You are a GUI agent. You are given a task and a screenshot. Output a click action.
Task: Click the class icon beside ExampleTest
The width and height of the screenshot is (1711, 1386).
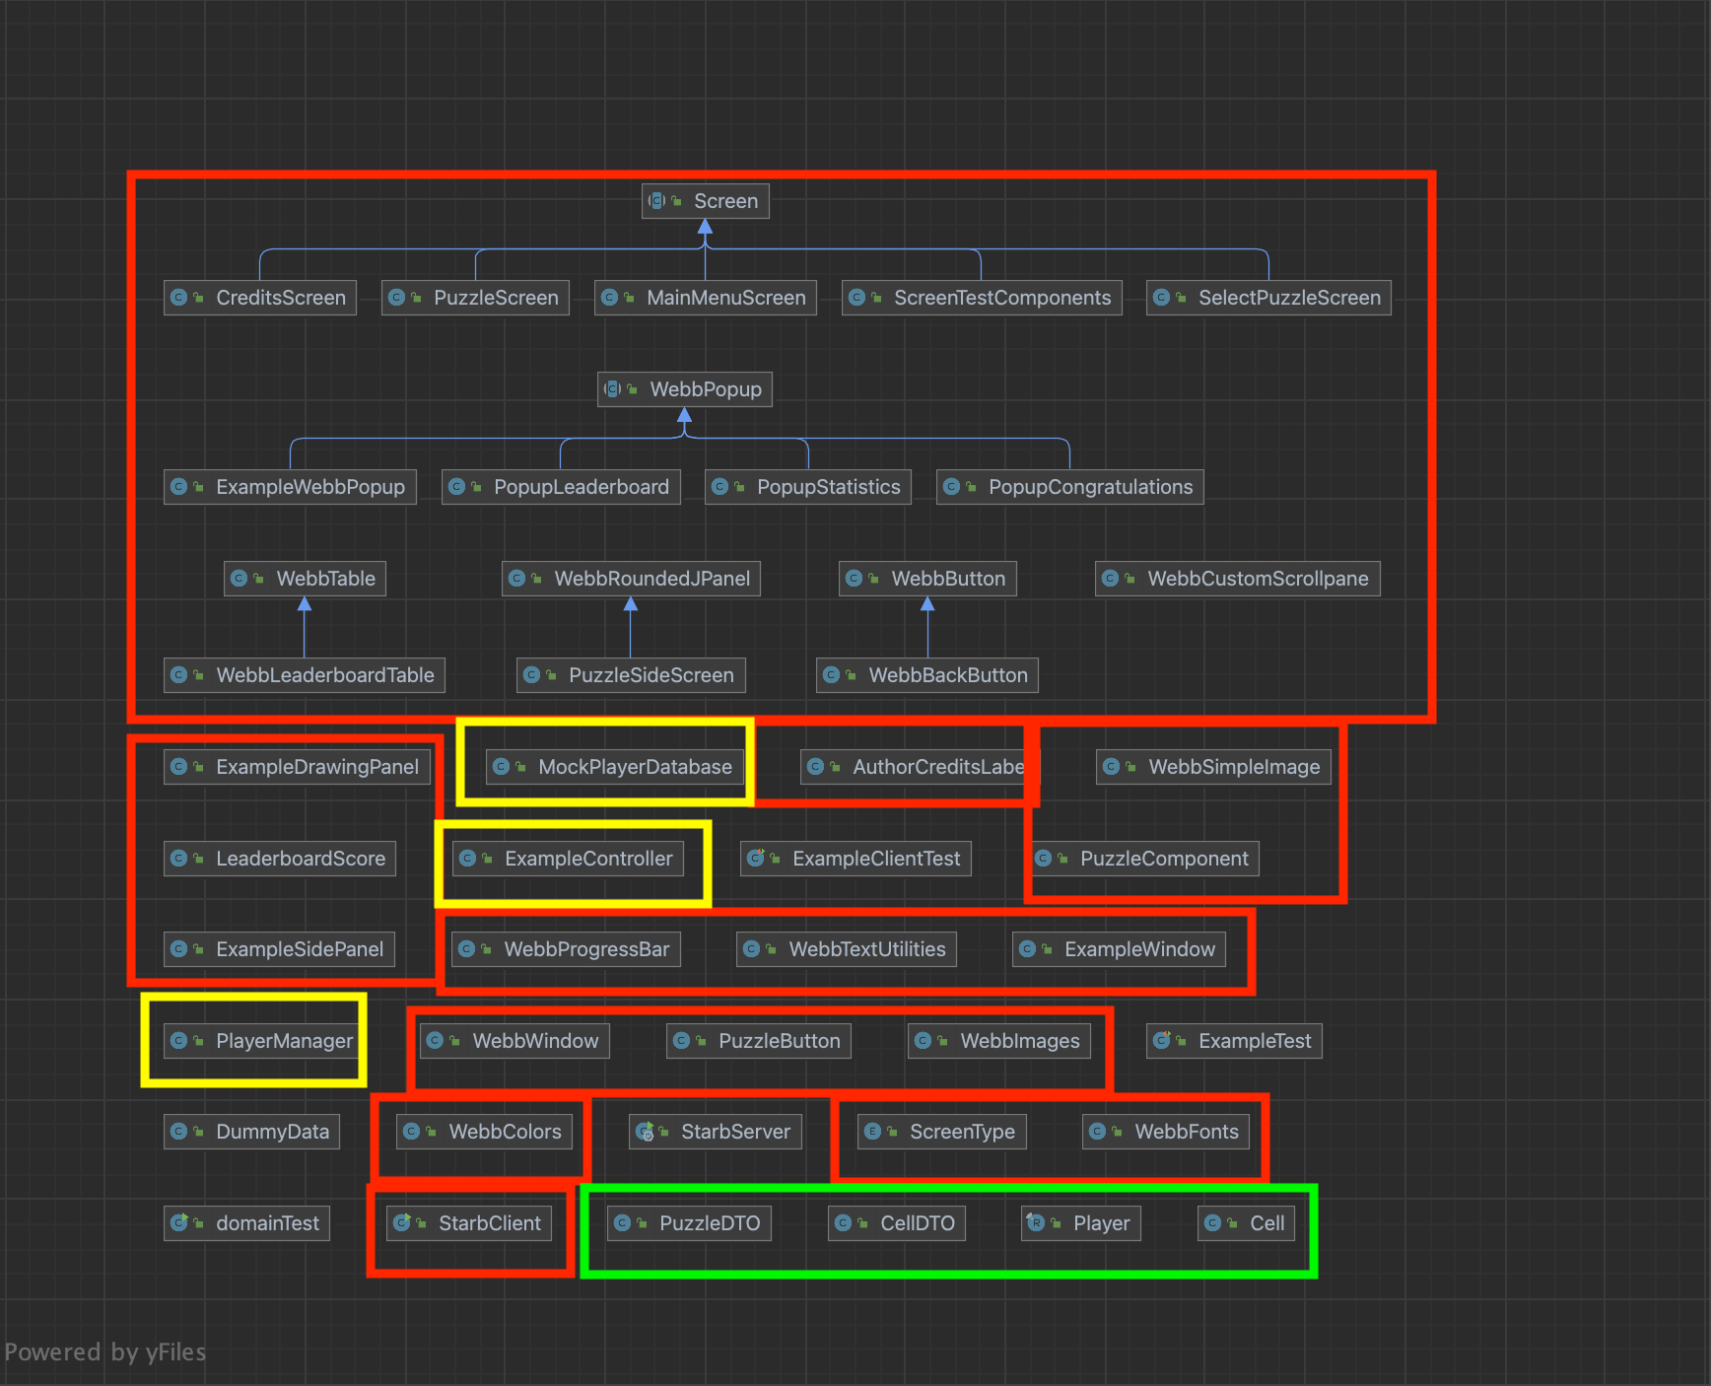point(1162,1041)
